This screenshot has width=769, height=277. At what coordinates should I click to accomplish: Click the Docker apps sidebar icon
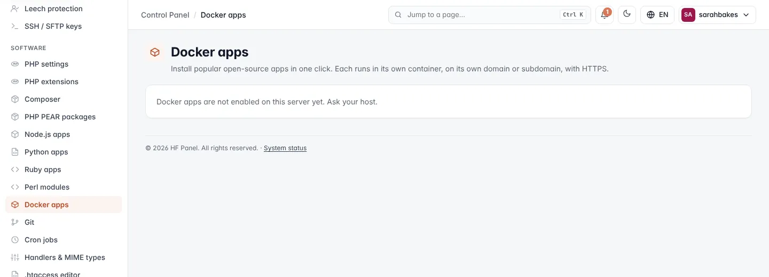click(x=15, y=205)
